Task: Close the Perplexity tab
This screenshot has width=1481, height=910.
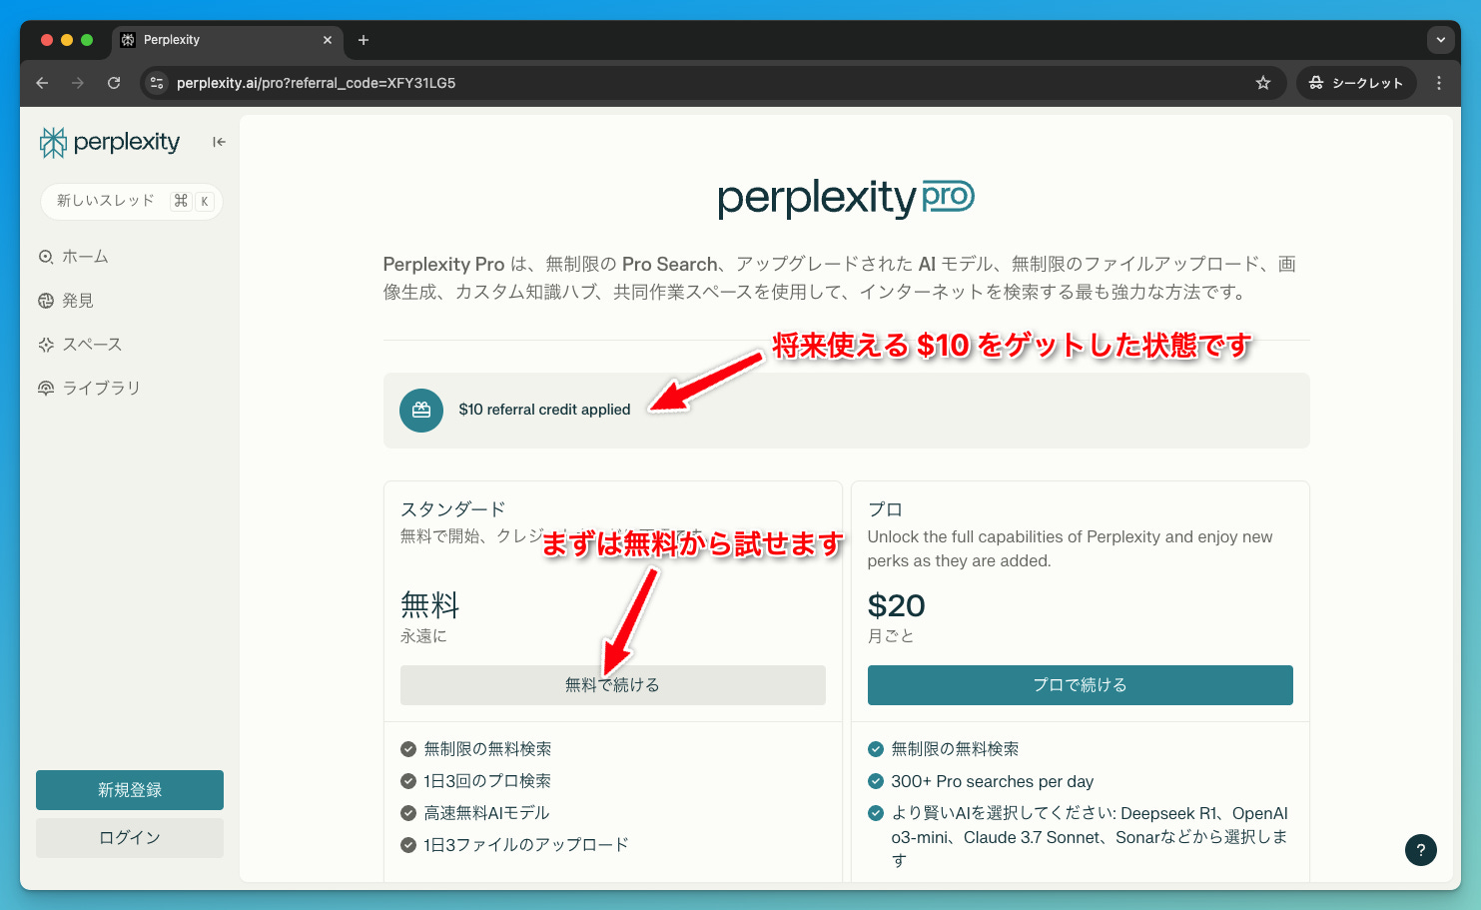Action: [x=328, y=40]
